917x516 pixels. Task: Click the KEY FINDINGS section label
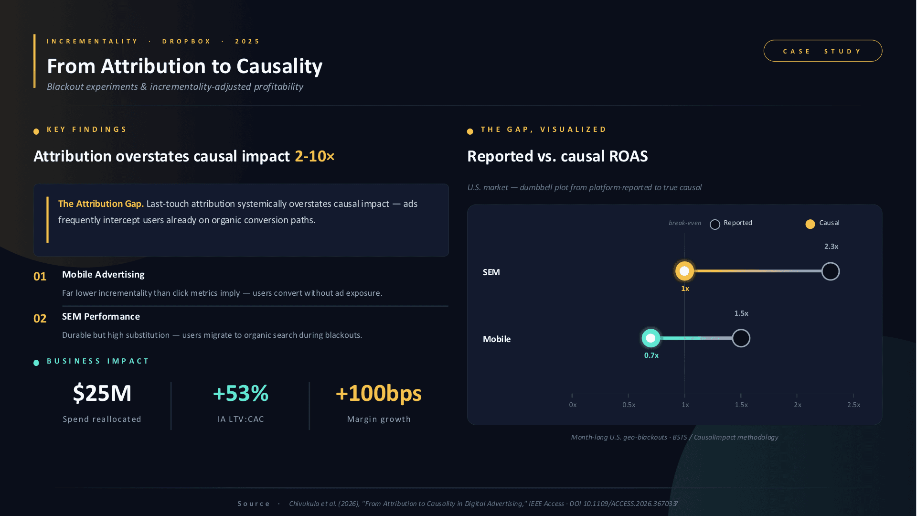[87, 129]
